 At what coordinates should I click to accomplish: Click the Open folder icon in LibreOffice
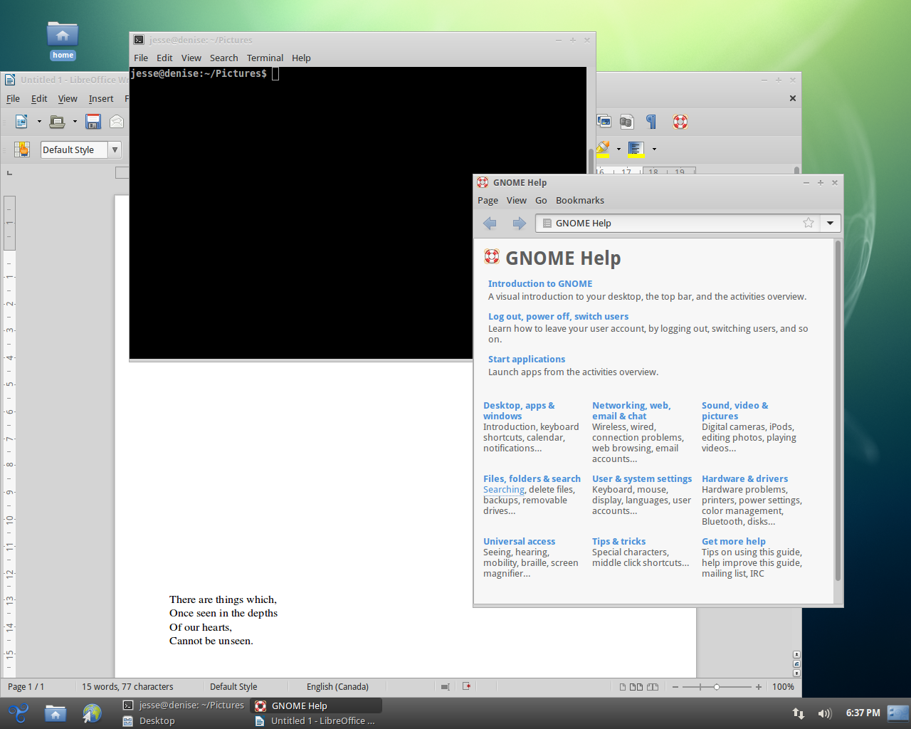pyautogui.click(x=57, y=122)
